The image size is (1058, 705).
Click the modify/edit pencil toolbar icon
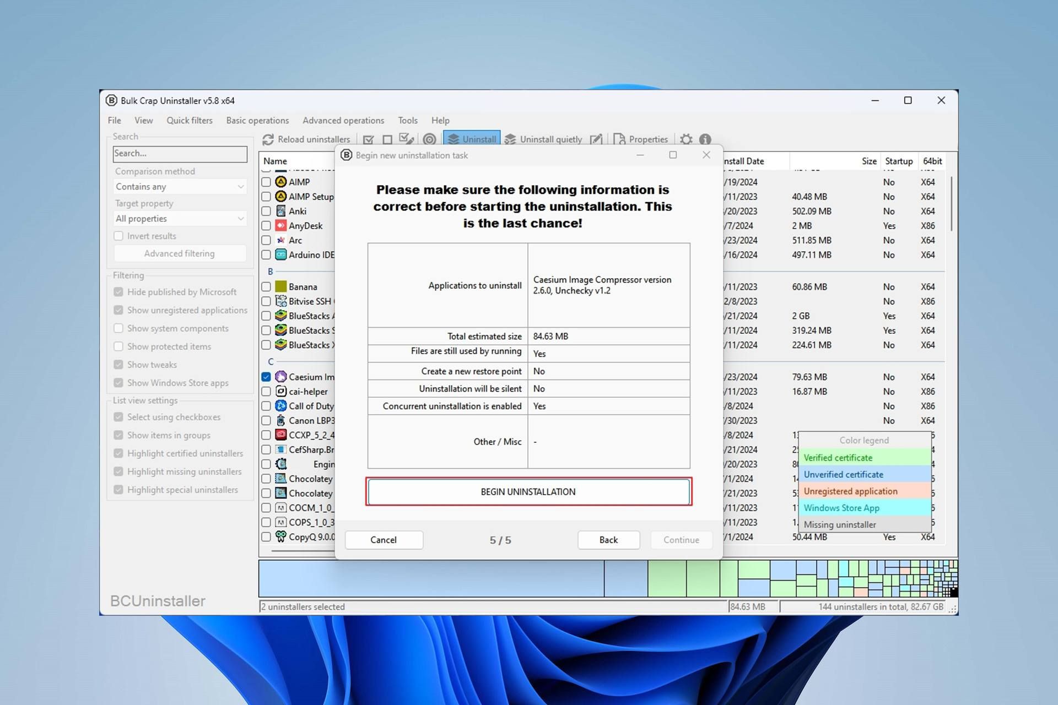coord(596,139)
